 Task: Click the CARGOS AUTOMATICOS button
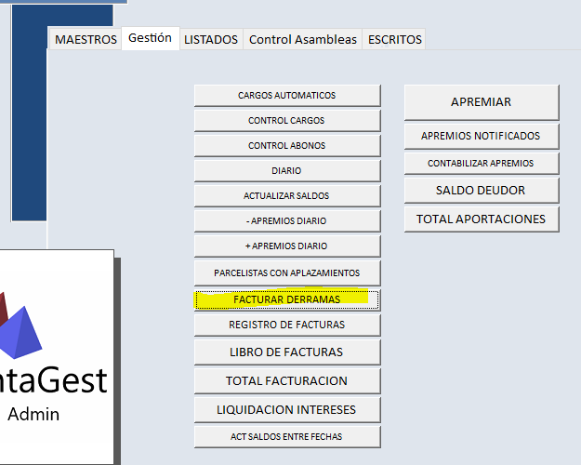286,96
